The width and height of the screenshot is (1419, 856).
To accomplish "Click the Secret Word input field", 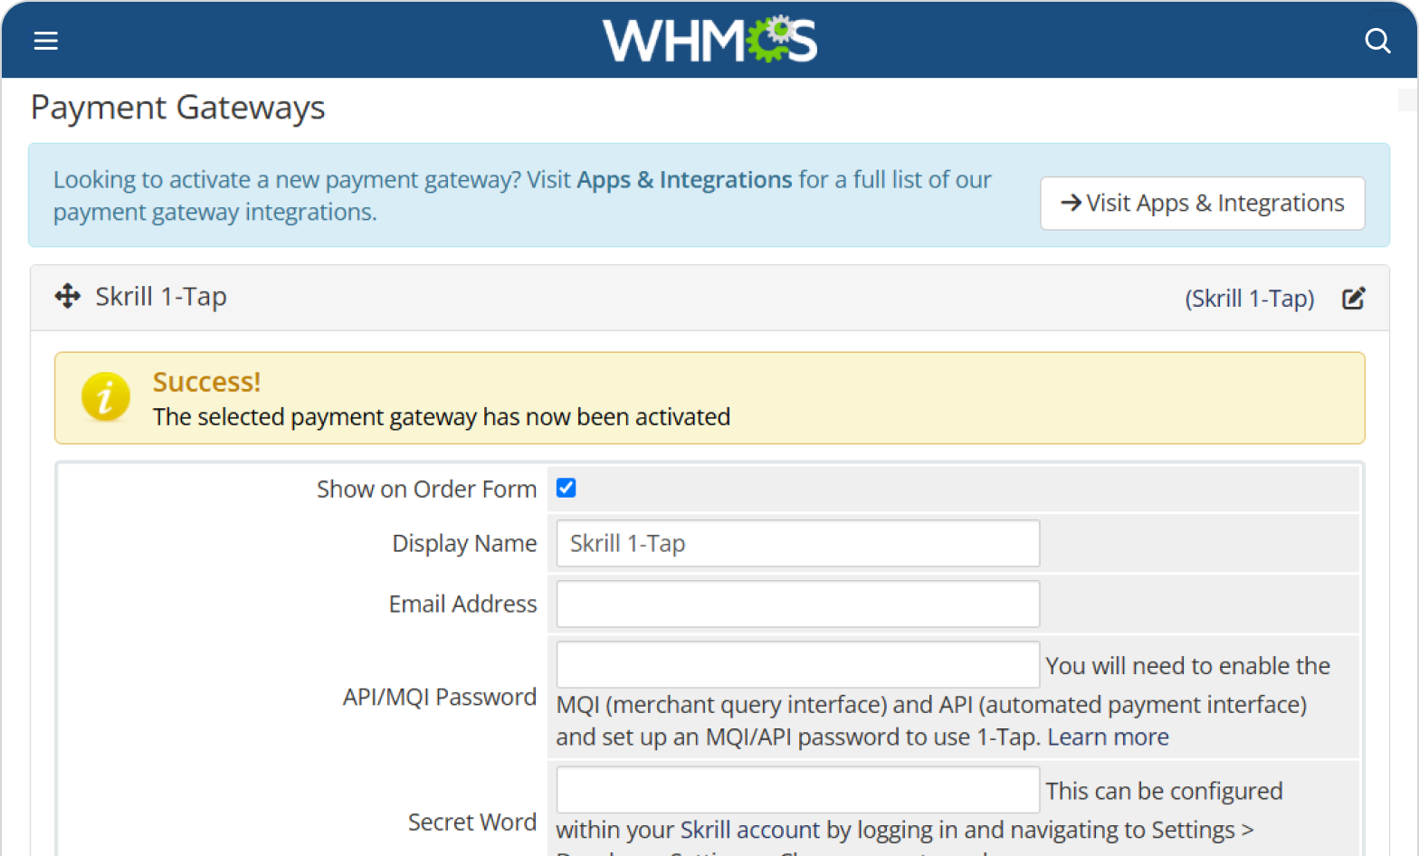I will (x=797, y=790).
